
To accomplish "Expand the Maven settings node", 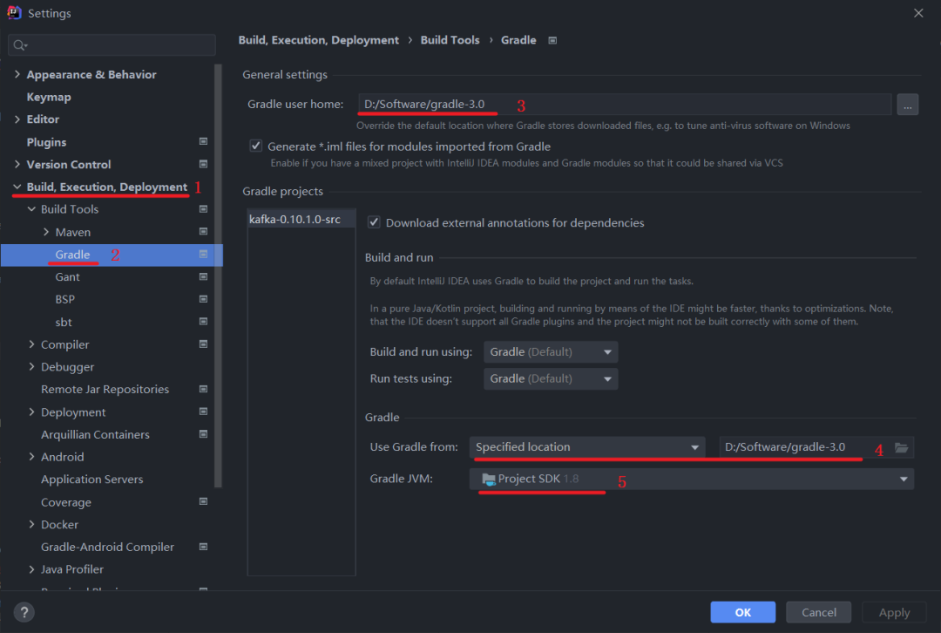I will pyautogui.click(x=46, y=232).
